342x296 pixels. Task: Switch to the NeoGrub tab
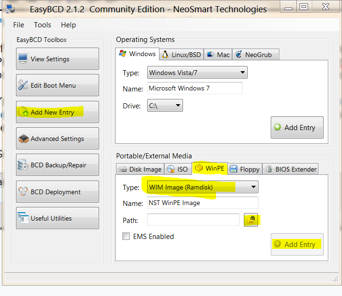click(256, 55)
